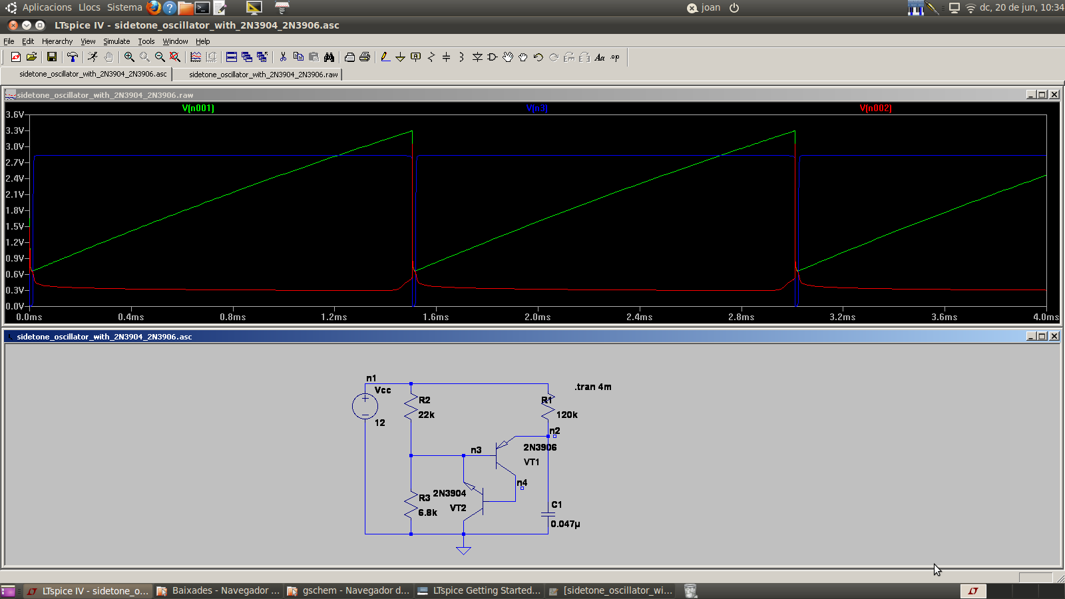Open the Control Panel hammer icon
Screen dimensions: 1065x599
(73, 57)
